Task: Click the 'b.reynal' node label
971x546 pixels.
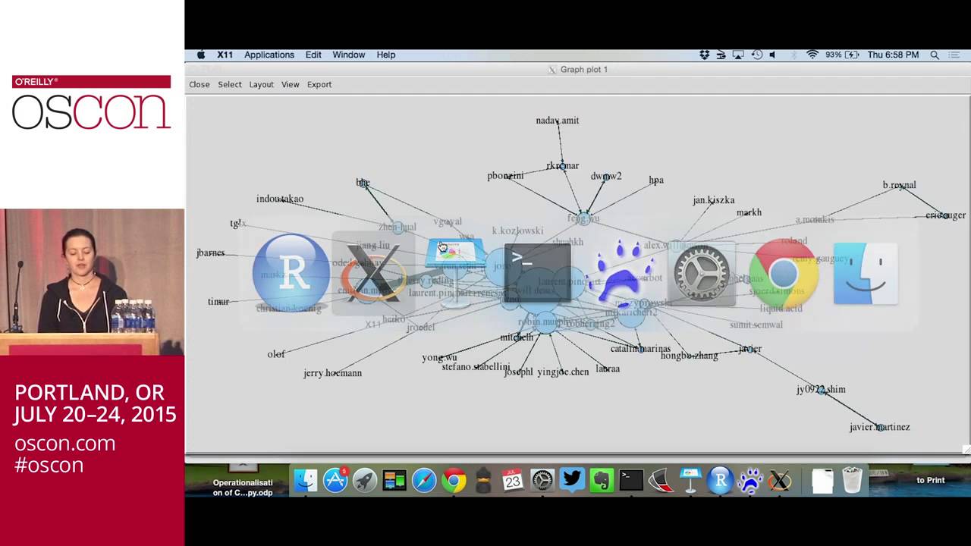Action: (x=900, y=185)
